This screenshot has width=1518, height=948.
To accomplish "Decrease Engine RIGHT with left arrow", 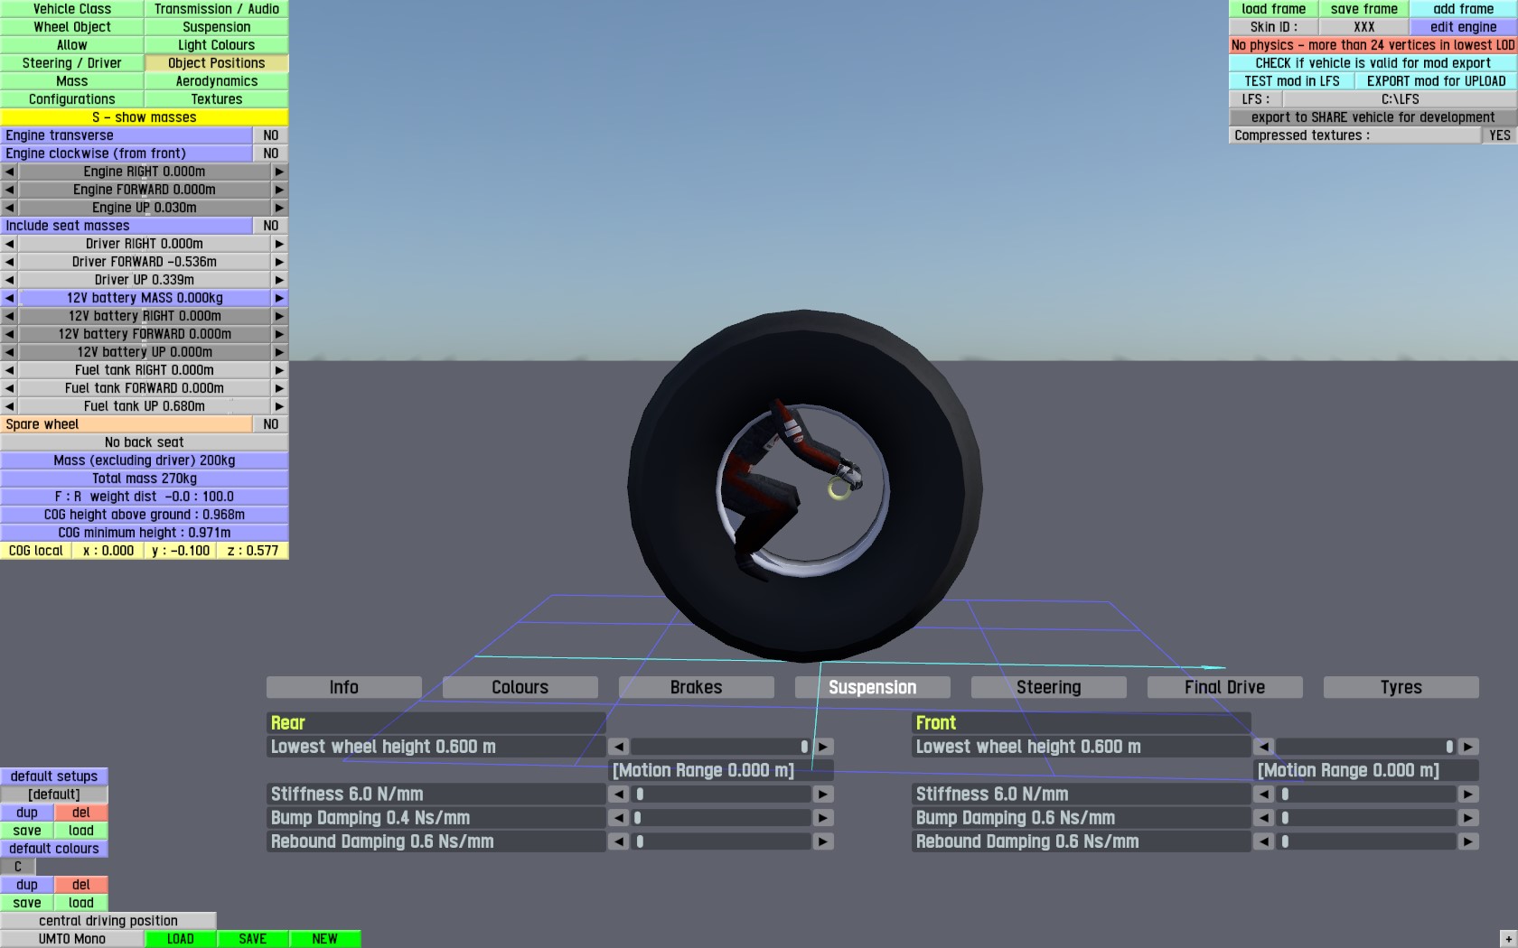I will [9, 172].
